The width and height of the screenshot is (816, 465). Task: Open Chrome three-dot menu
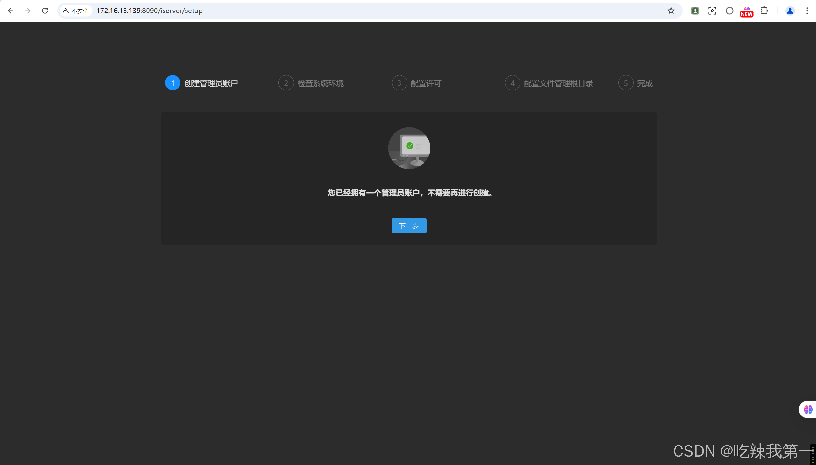coord(807,11)
